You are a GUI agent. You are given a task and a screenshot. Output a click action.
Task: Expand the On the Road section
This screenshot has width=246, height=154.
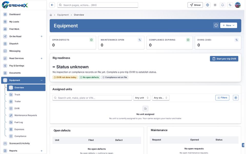click(42, 36)
